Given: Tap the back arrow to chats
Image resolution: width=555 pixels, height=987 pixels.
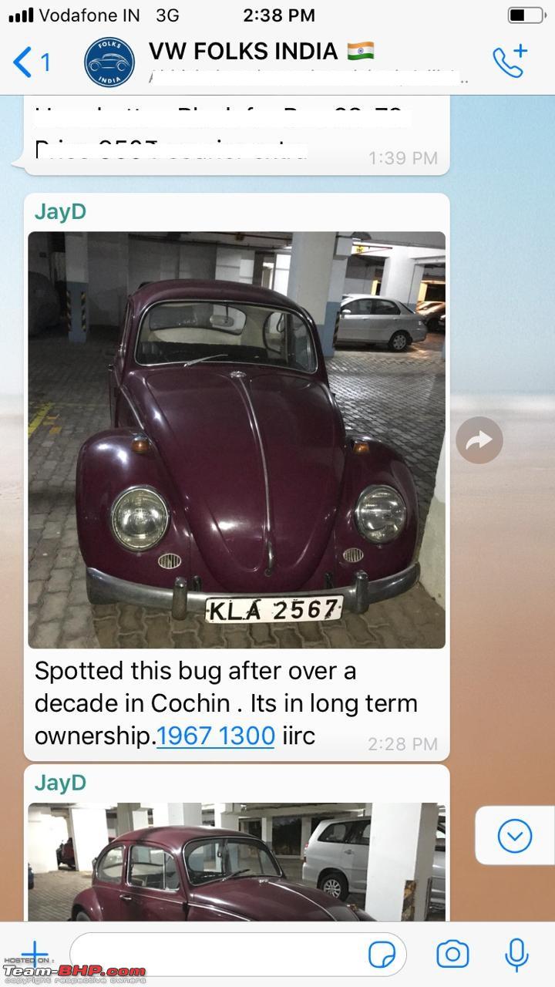Looking at the screenshot, I should tap(23, 62).
